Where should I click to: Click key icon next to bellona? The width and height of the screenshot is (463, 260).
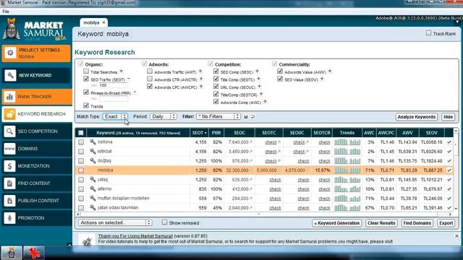pos(93,142)
